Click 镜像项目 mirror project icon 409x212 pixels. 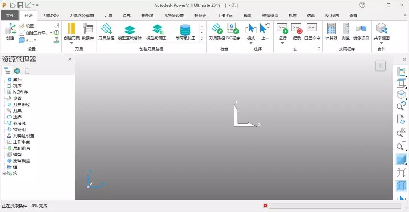(361, 28)
